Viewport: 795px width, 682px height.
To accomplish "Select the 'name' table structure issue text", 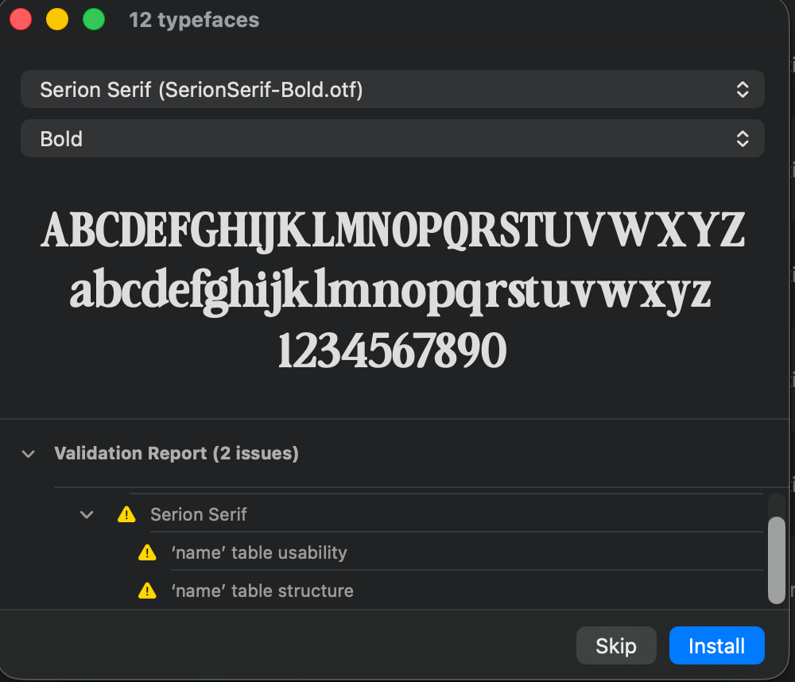I will point(262,591).
